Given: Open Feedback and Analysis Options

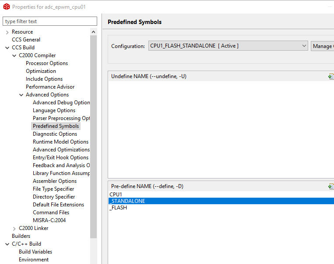Looking at the screenshot, I should [61, 165].
